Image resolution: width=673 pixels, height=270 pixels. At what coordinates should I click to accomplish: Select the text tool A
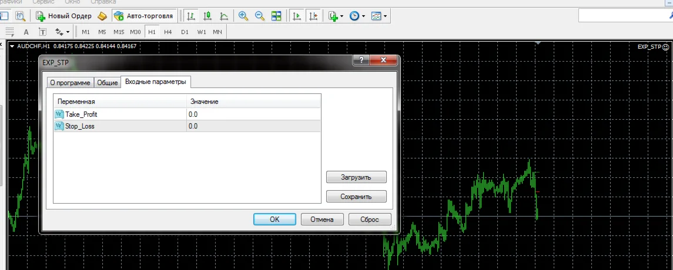point(26,32)
